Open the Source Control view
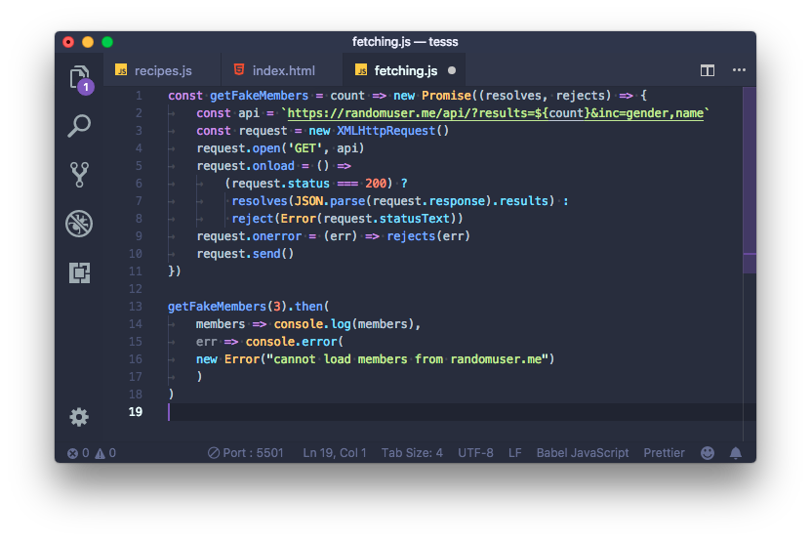811x541 pixels. tap(79, 175)
